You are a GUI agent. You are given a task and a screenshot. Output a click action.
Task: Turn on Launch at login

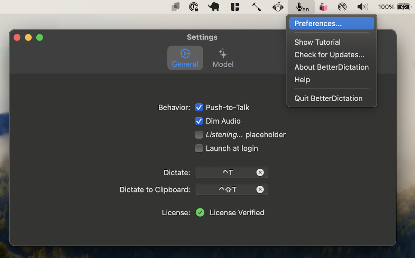[199, 149]
